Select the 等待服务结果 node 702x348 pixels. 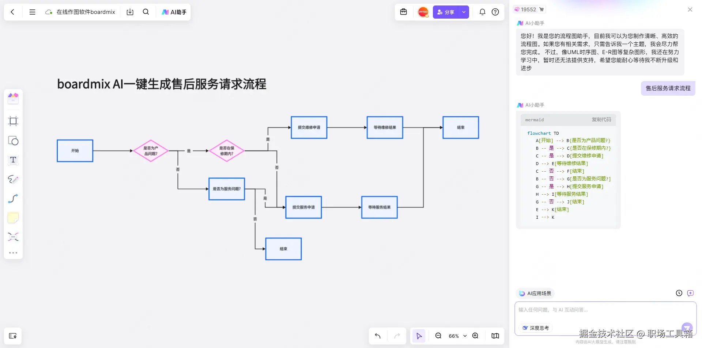coord(379,207)
